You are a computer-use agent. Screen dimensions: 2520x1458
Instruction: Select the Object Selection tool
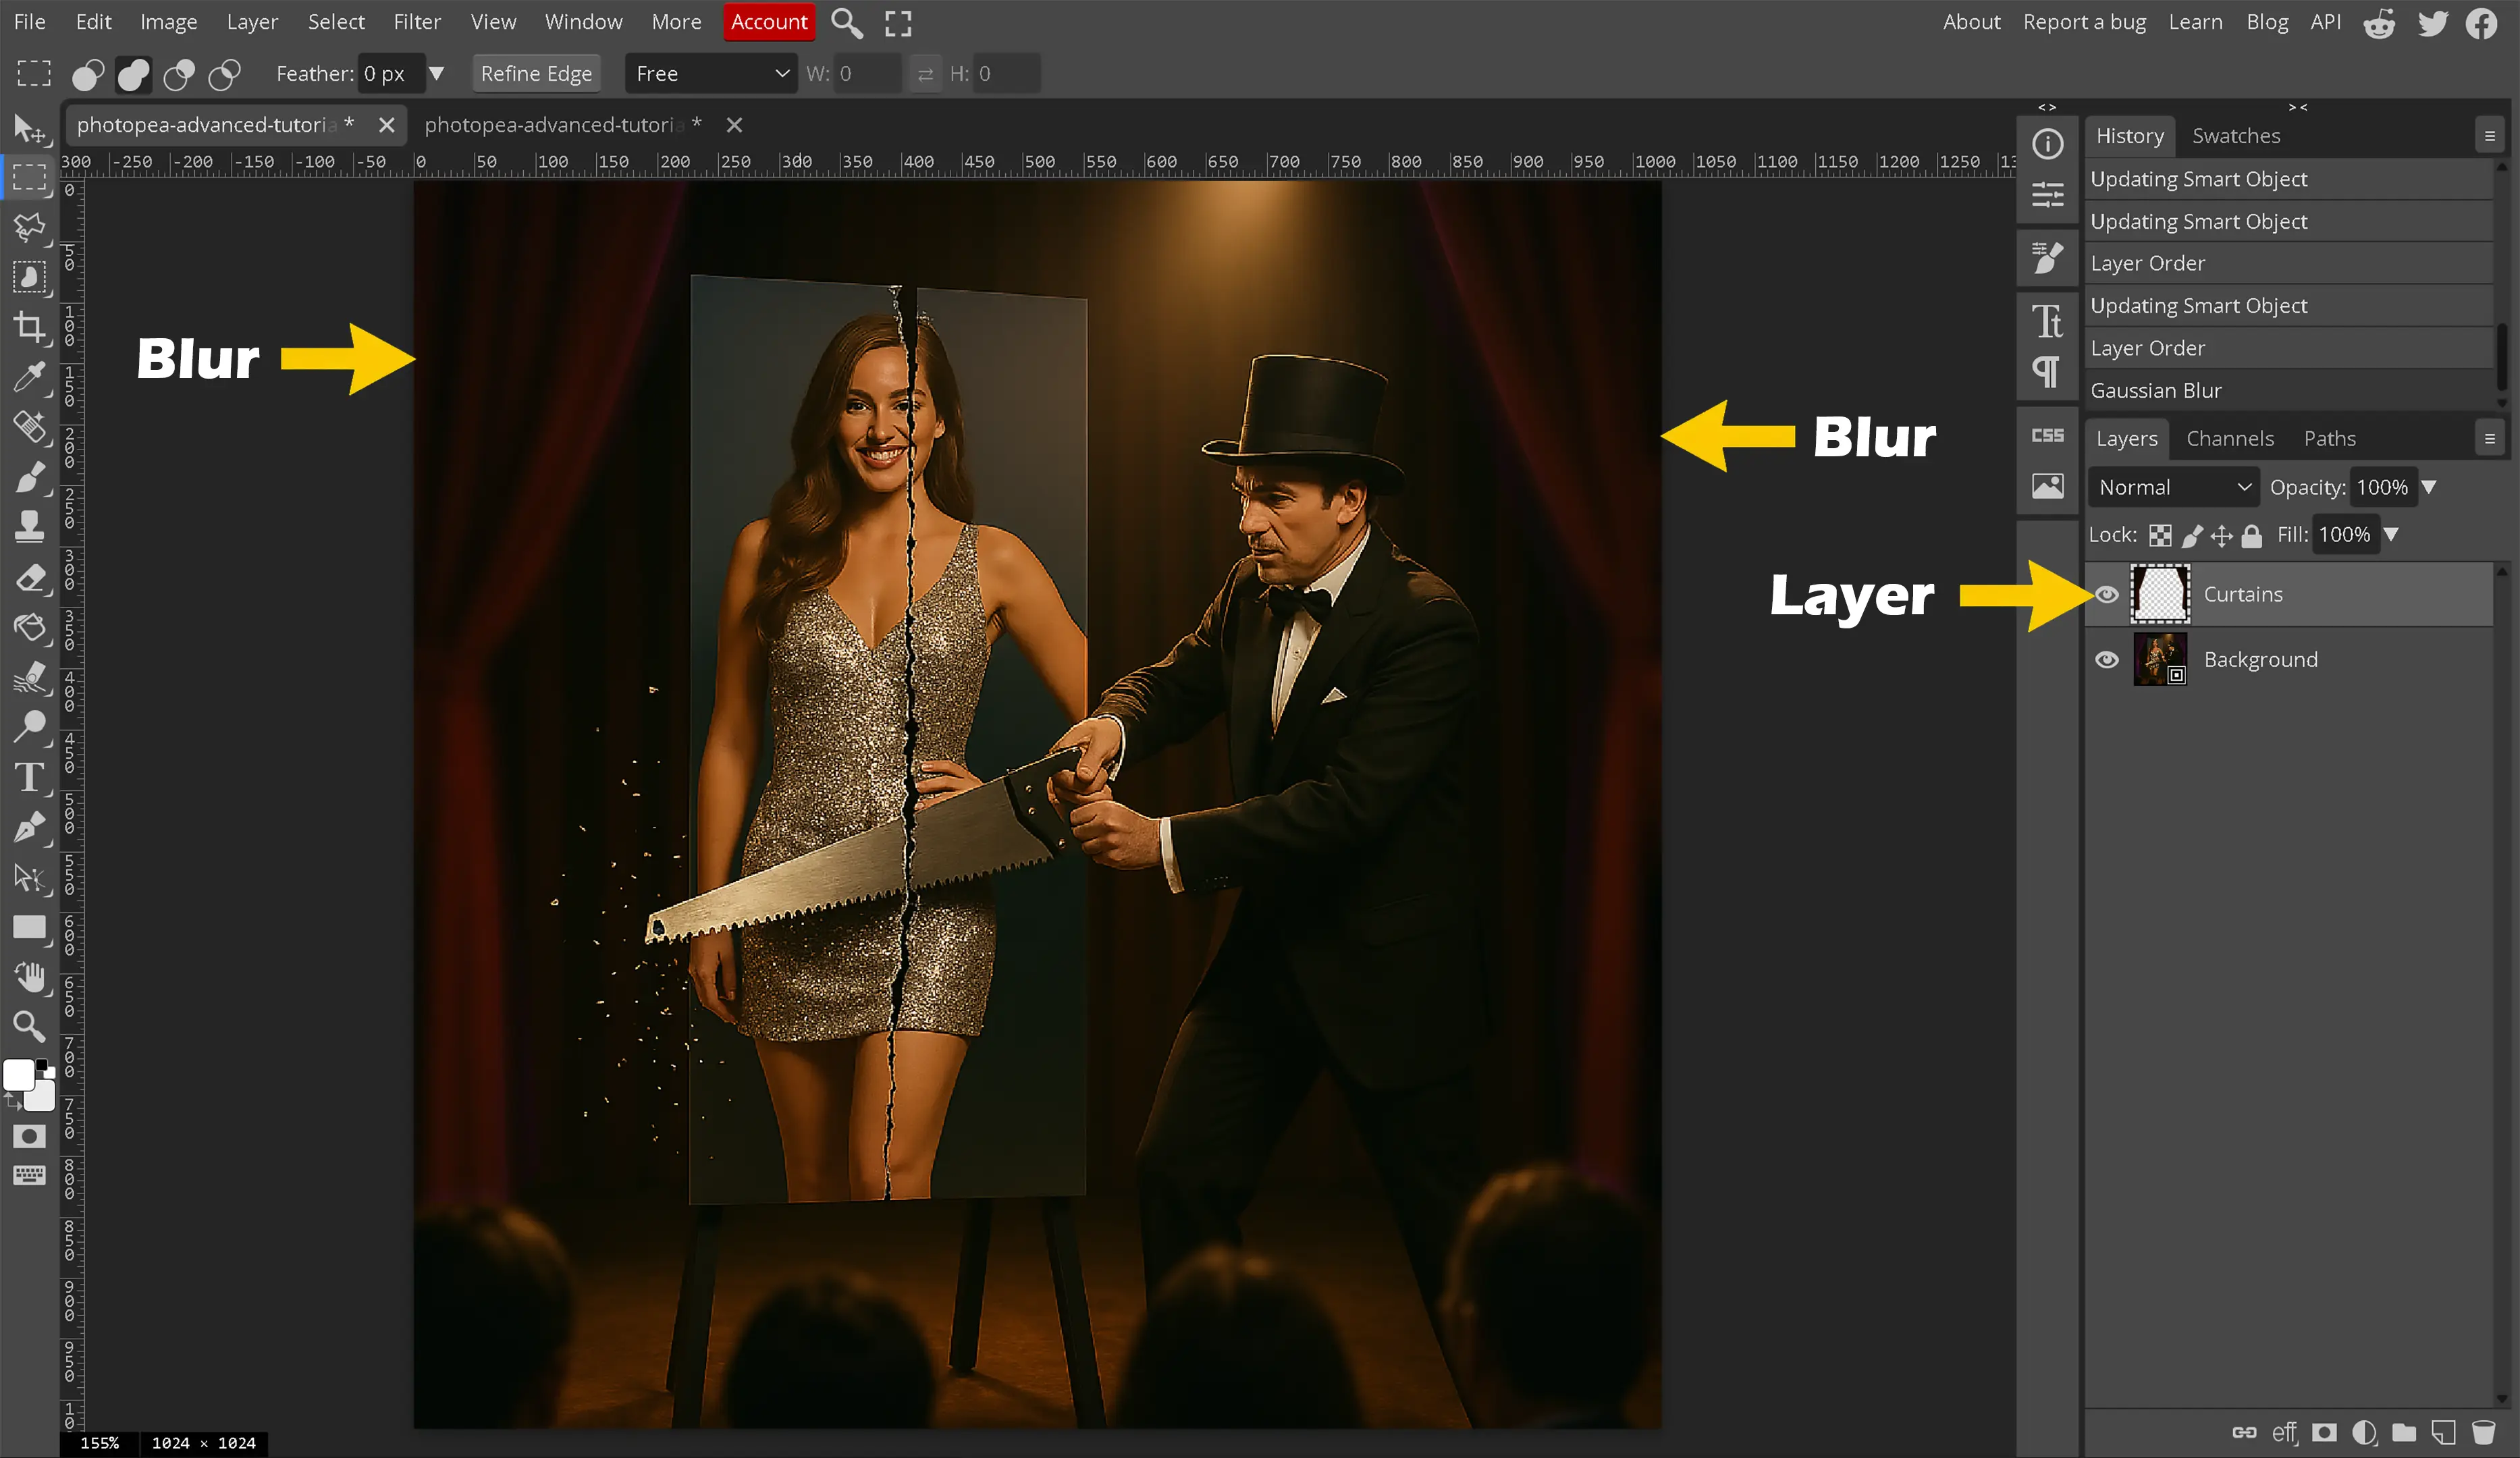click(29, 277)
